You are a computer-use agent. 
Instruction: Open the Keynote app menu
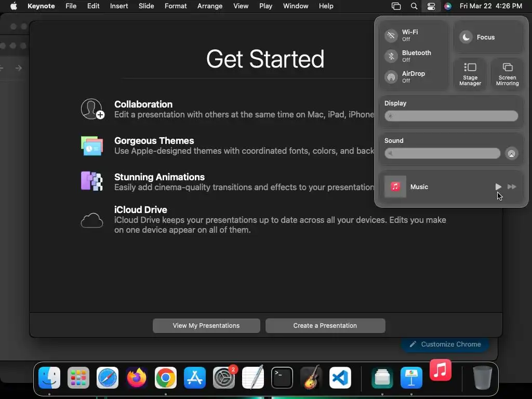pyautogui.click(x=41, y=6)
